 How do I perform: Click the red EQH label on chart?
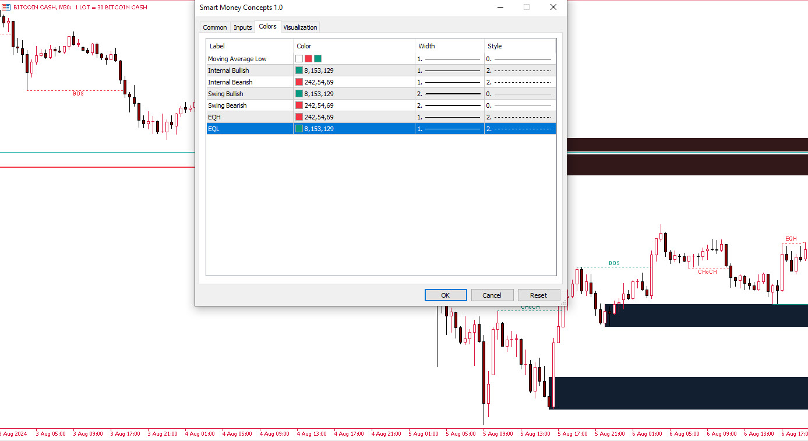click(x=791, y=239)
